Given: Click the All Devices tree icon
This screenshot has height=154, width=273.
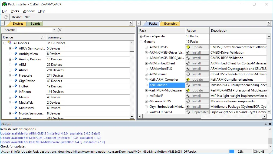Looking at the screenshot, I should pos(10,43).
